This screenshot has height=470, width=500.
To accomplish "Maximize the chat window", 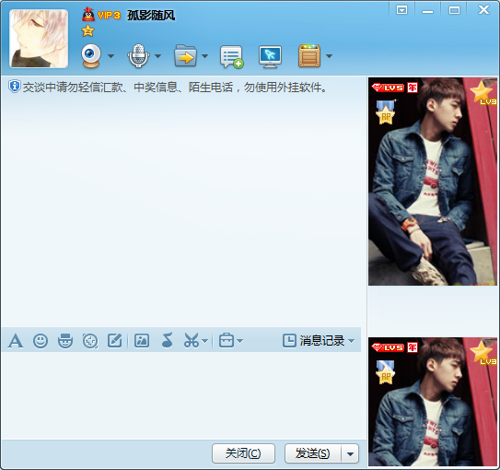I will (x=454, y=10).
